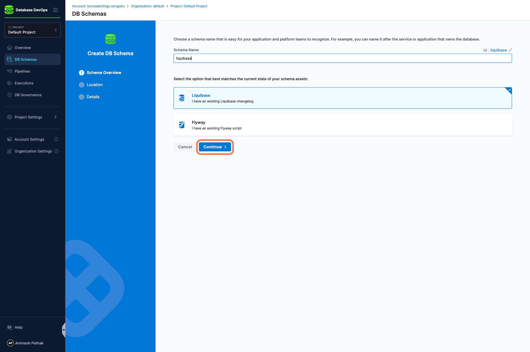Click the Executions icon in sidebar
Screen dimensions: 530x352
pos(10,83)
